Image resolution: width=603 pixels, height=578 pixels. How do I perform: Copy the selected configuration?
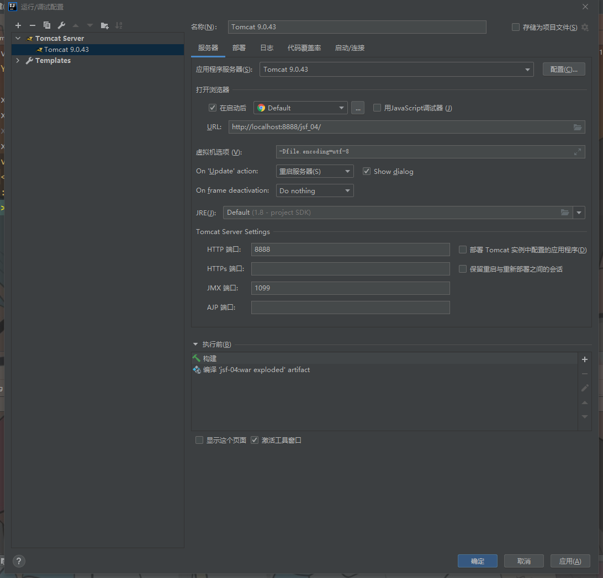coord(47,25)
